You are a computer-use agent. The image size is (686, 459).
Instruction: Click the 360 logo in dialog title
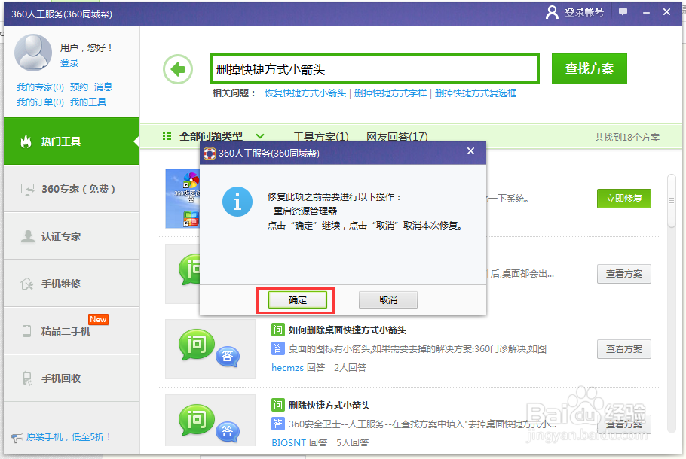[210, 154]
